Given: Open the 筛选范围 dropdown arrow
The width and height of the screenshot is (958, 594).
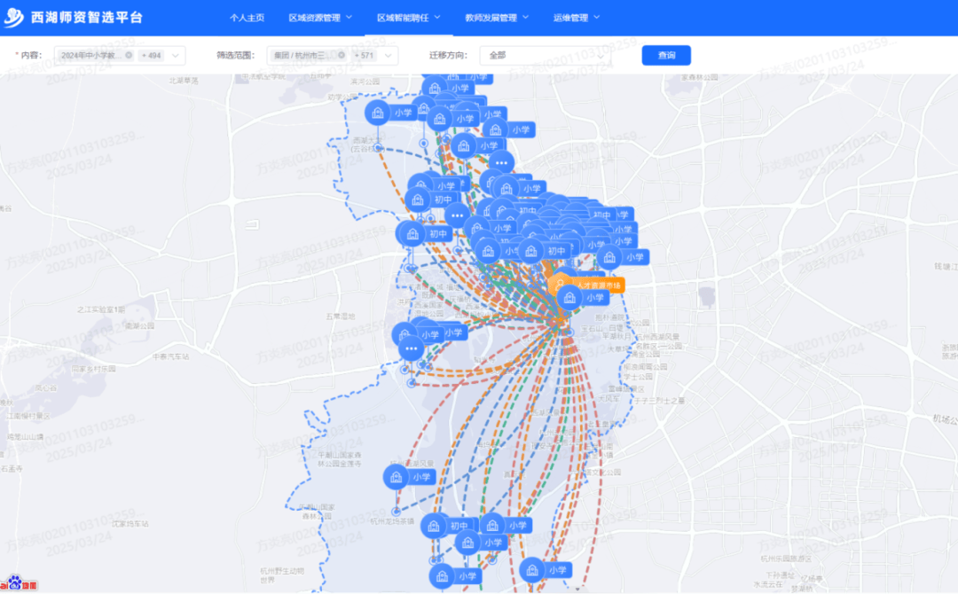Looking at the screenshot, I should pos(388,55).
